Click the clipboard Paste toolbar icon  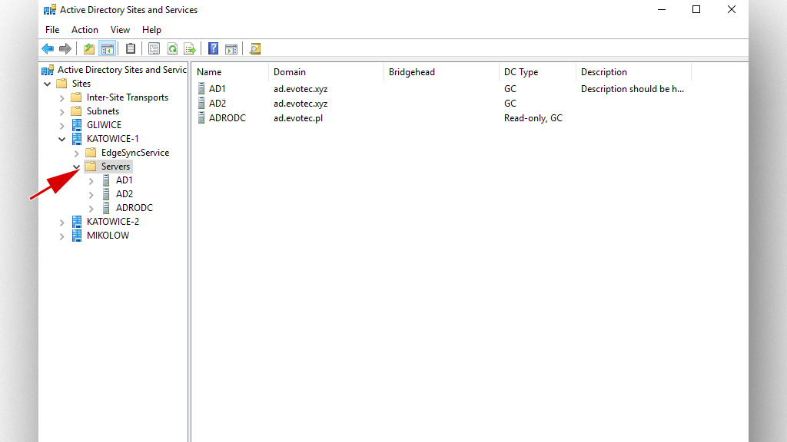click(131, 48)
